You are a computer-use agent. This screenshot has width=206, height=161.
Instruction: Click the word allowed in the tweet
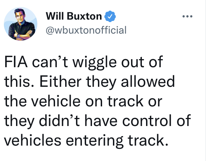pyautogui.click(x=148, y=81)
